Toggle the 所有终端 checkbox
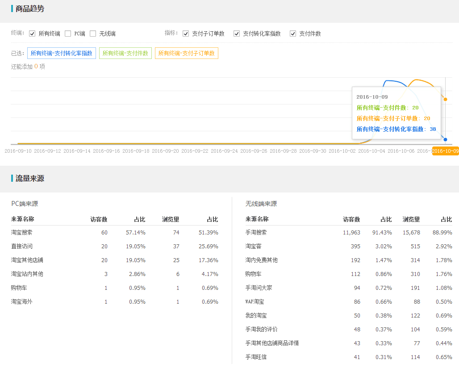Image resolution: width=459 pixels, height=368 pixels. (x=32, y=33)
